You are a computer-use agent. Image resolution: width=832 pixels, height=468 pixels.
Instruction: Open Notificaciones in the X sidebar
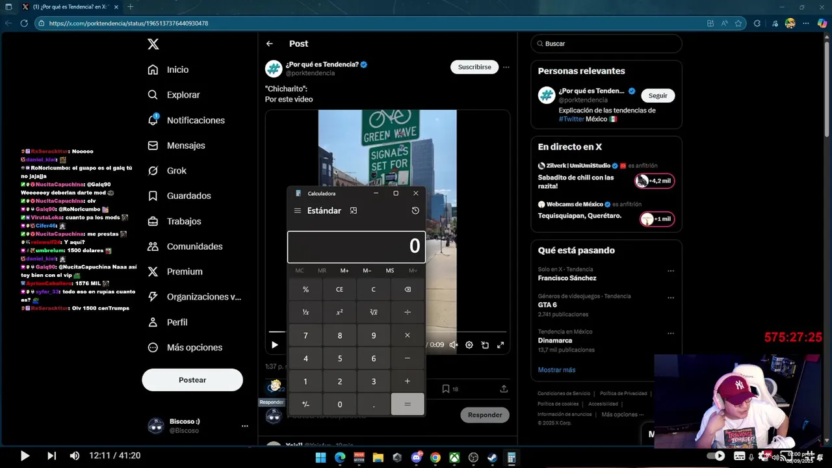coord(187,120)
